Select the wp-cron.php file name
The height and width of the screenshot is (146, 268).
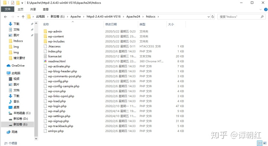click(x=57, y=91)
